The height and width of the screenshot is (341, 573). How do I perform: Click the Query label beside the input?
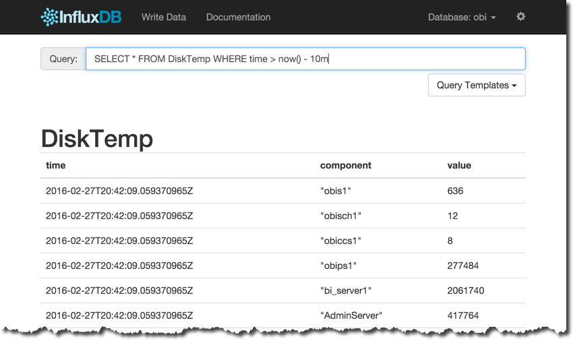(x=63, y=59)
